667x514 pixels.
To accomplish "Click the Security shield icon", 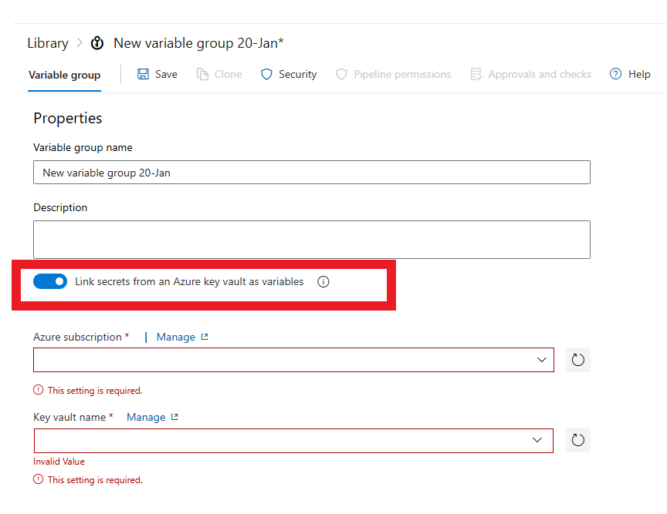I will click(267, 74).
